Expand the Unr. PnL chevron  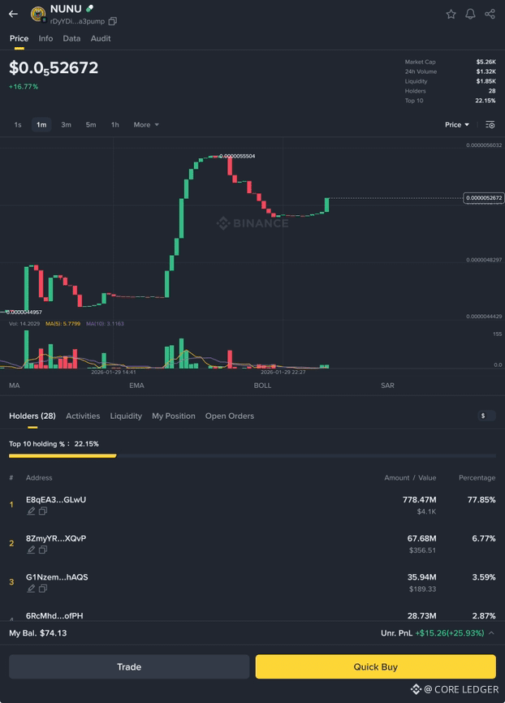(491, 633)
